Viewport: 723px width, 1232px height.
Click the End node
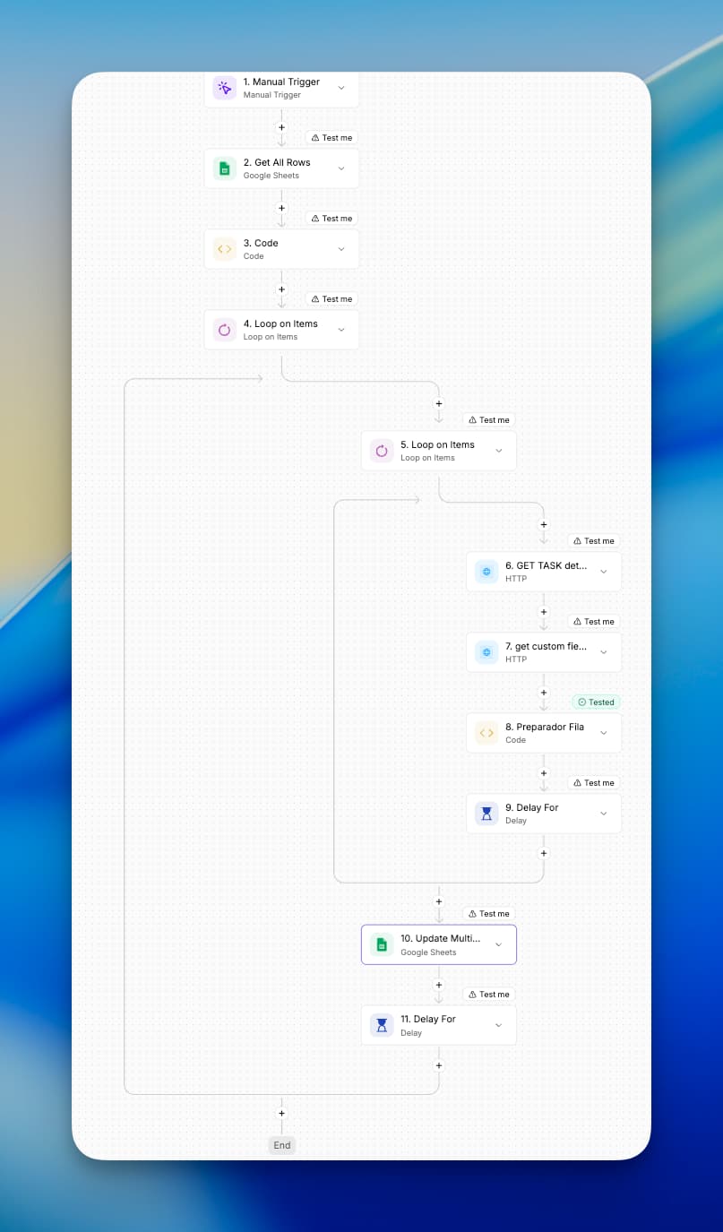pos(281,1145)
